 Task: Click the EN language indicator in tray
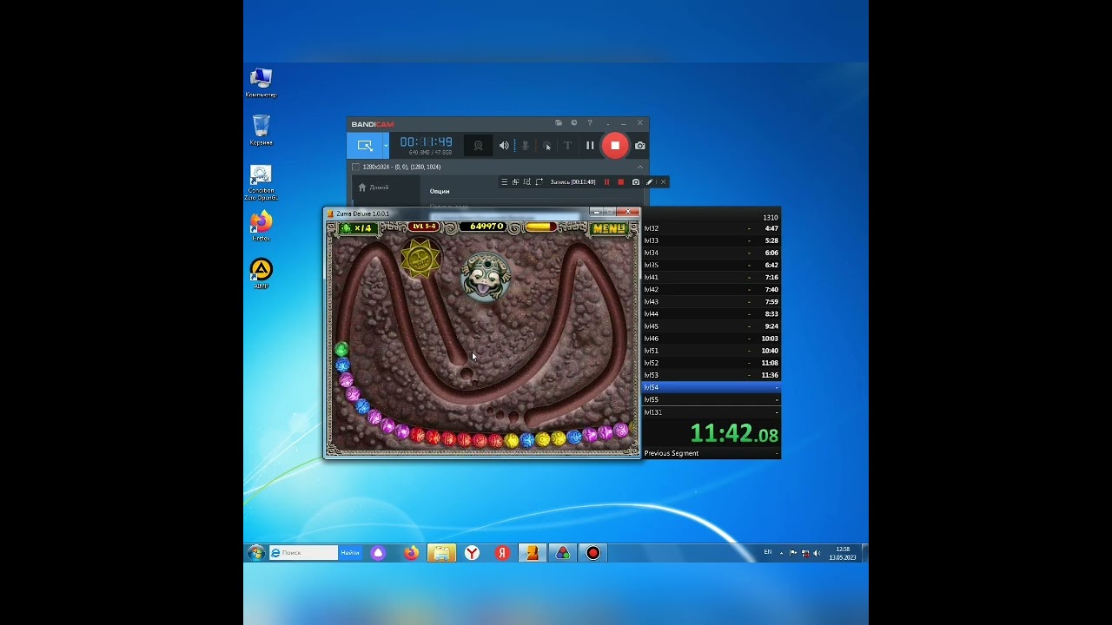click(768, 552)
